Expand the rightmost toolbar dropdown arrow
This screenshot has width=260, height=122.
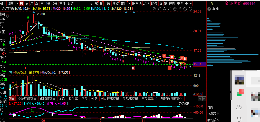pyautogui.click(x=191, y=4)
